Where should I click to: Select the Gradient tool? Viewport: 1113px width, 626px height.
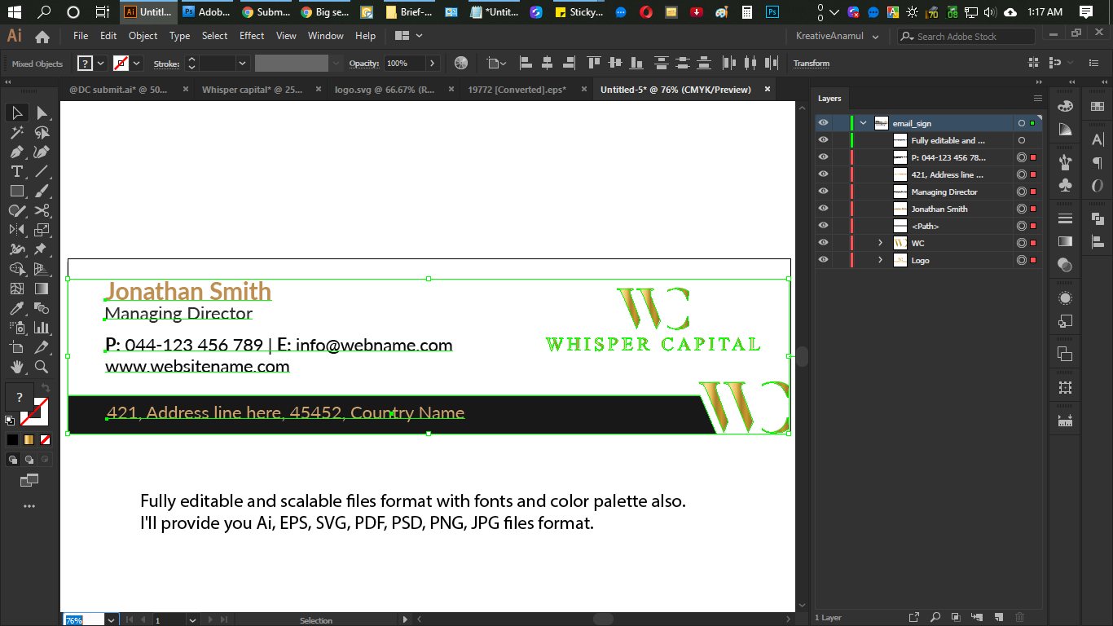click(42, 289)
